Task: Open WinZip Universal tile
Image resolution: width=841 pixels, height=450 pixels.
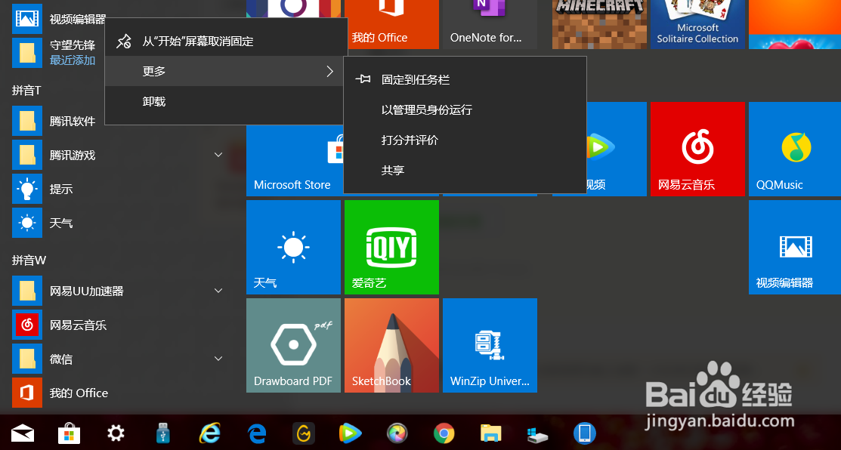Action: [490, 346]
